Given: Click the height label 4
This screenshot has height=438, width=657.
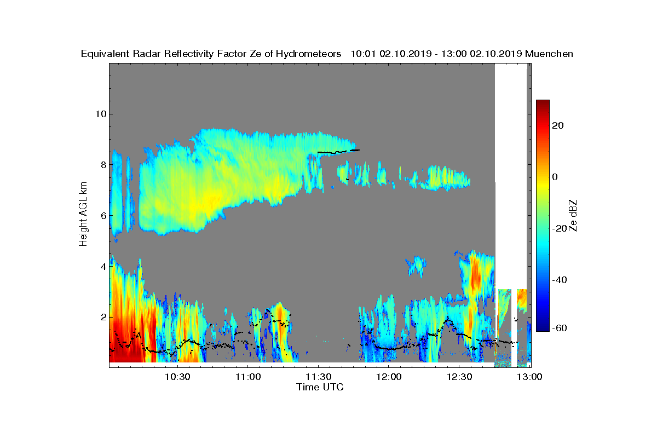Looking at the screenshot, I should tap(102, 266).
